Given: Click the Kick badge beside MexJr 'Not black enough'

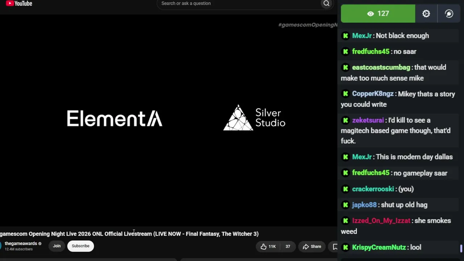Looking at the screenshot, I should (345, 36).
